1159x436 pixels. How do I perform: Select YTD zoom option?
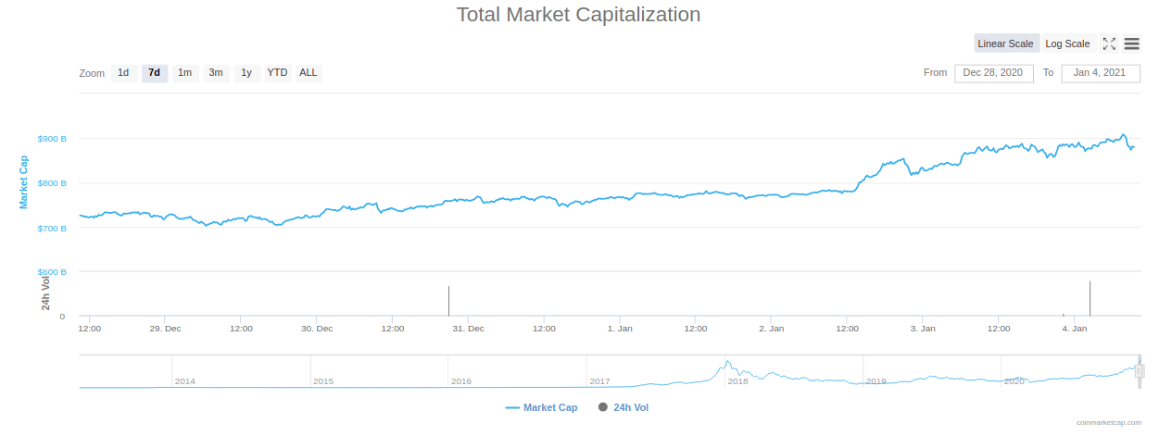point(277,72)
